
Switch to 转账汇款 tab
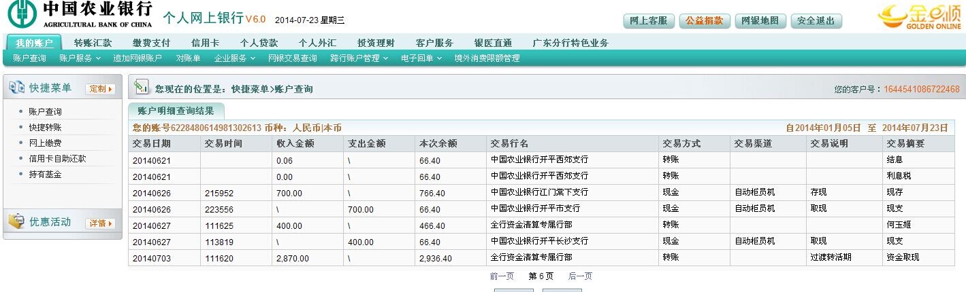[93, 43]
